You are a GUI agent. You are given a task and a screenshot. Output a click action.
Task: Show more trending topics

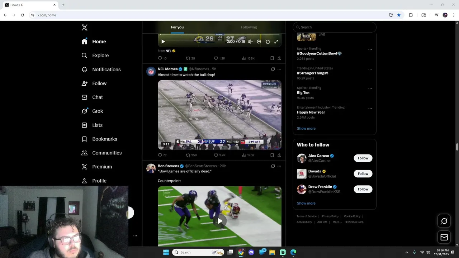306,128
